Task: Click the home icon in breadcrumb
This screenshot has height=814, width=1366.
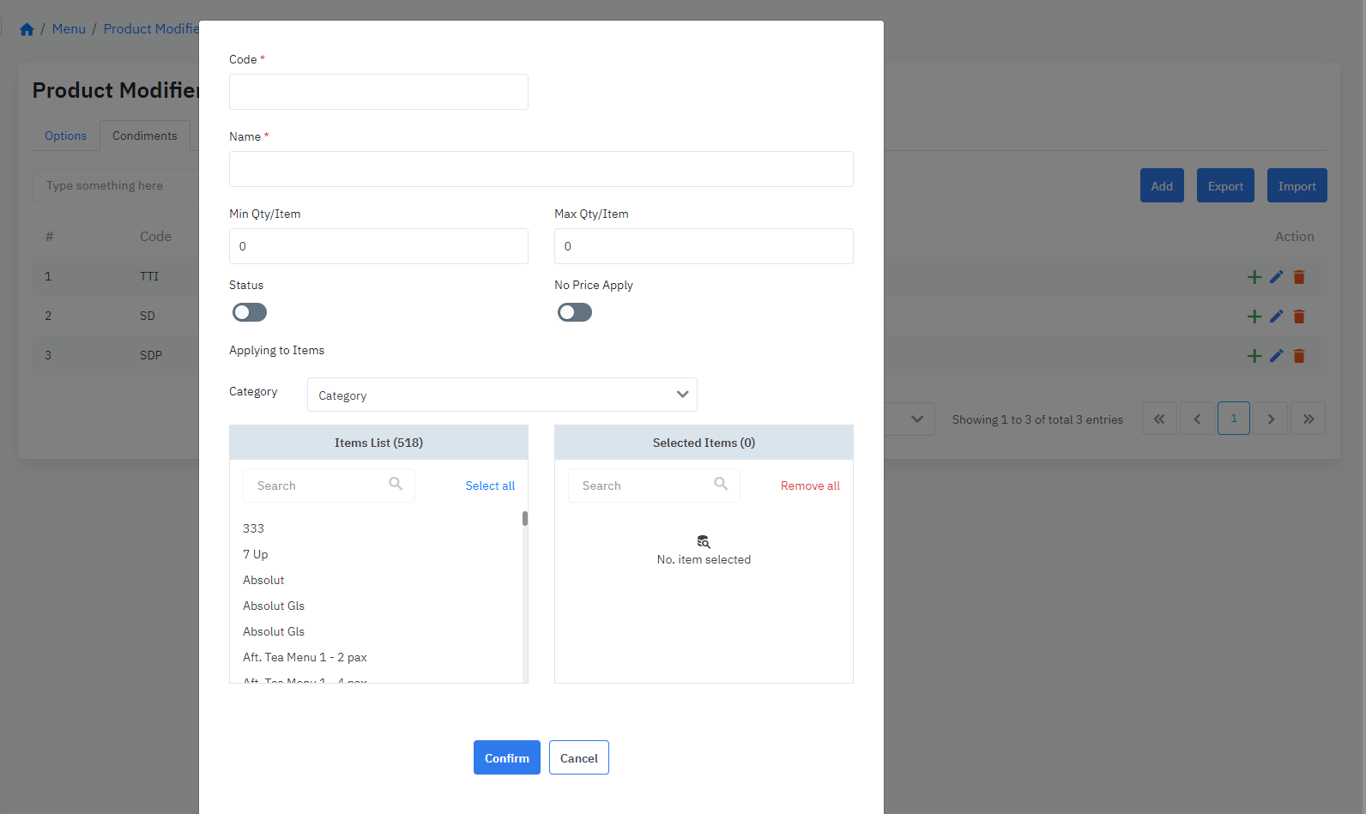Action: coord(27,29)
